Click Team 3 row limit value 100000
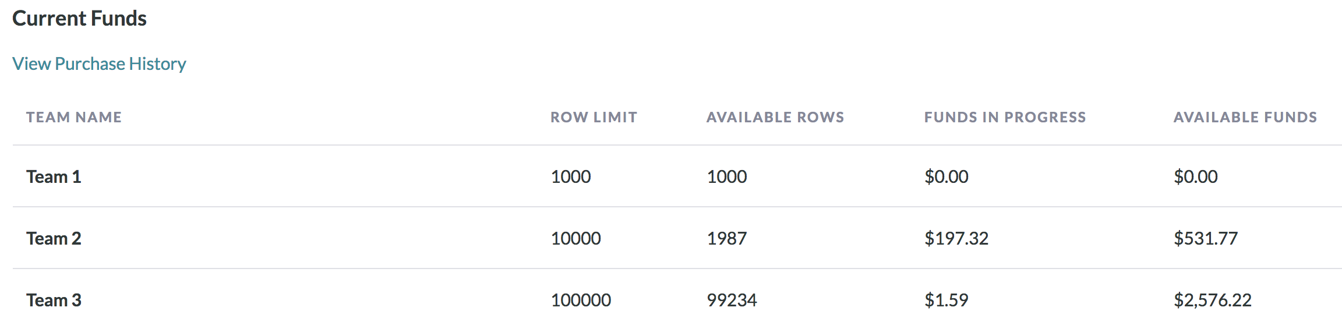This screenshot has height=325, width=1342. pyautogui.click(x=581, y=300)
